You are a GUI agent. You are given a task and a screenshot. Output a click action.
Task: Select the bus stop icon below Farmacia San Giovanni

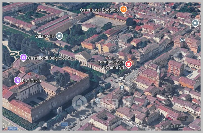click(x=122, y=87)
